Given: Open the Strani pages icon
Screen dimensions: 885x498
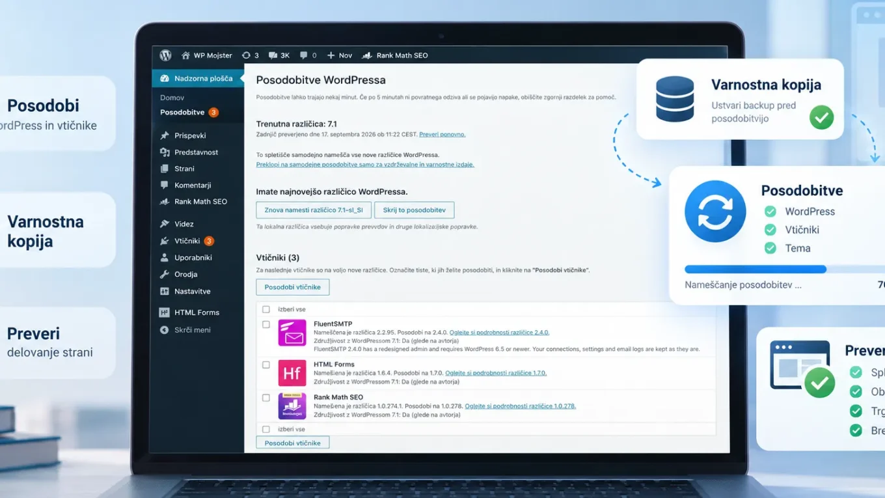Looking at the screenshot, I should pos(165,169).
